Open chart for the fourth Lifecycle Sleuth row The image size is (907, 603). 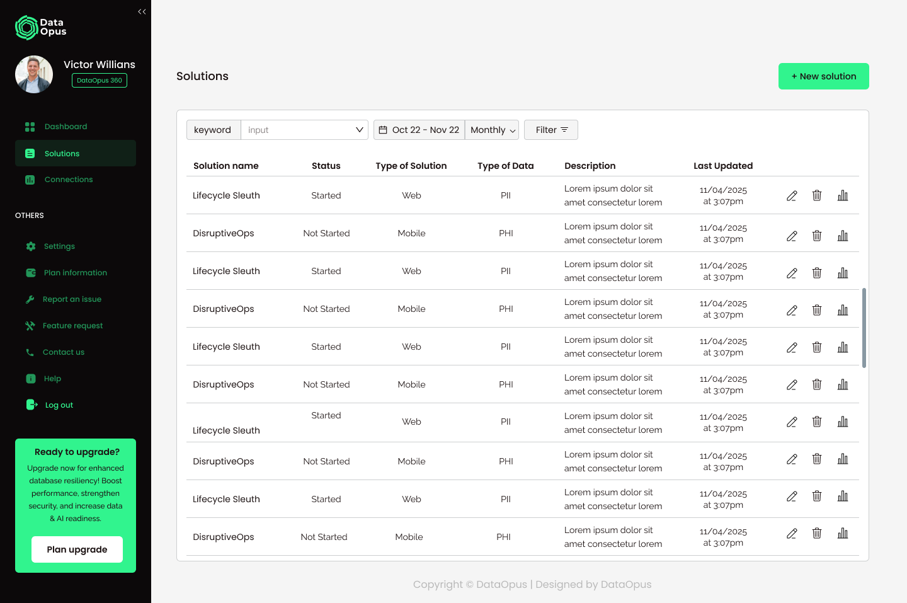(843, 422)
